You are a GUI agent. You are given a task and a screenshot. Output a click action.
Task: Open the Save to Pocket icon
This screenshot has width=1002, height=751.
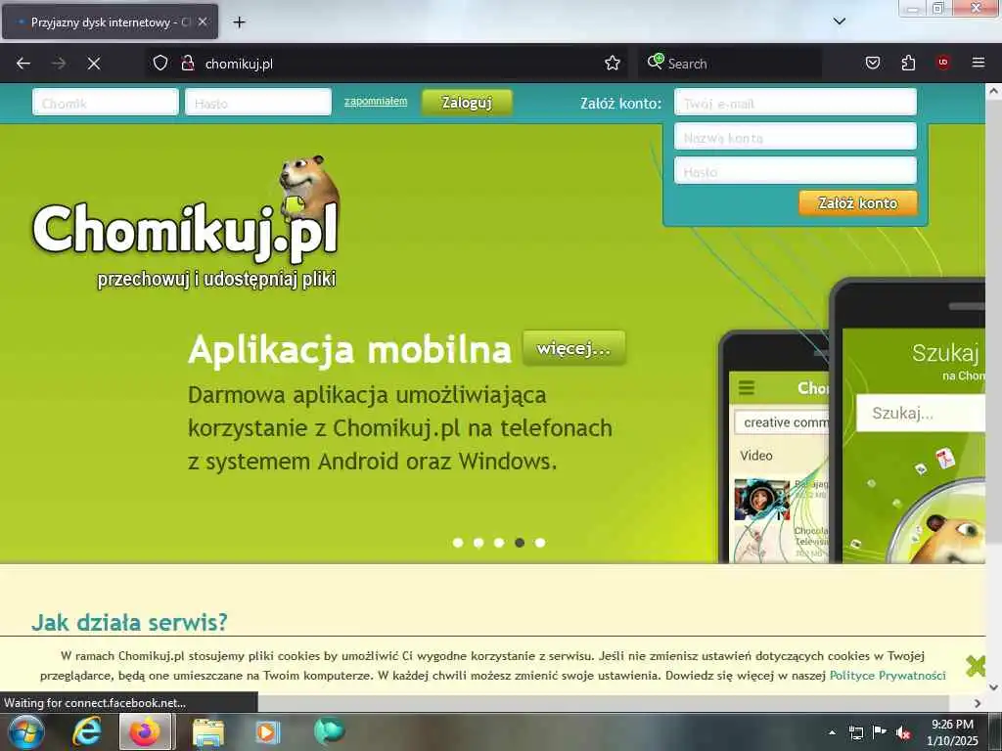(x=872, y=64)
